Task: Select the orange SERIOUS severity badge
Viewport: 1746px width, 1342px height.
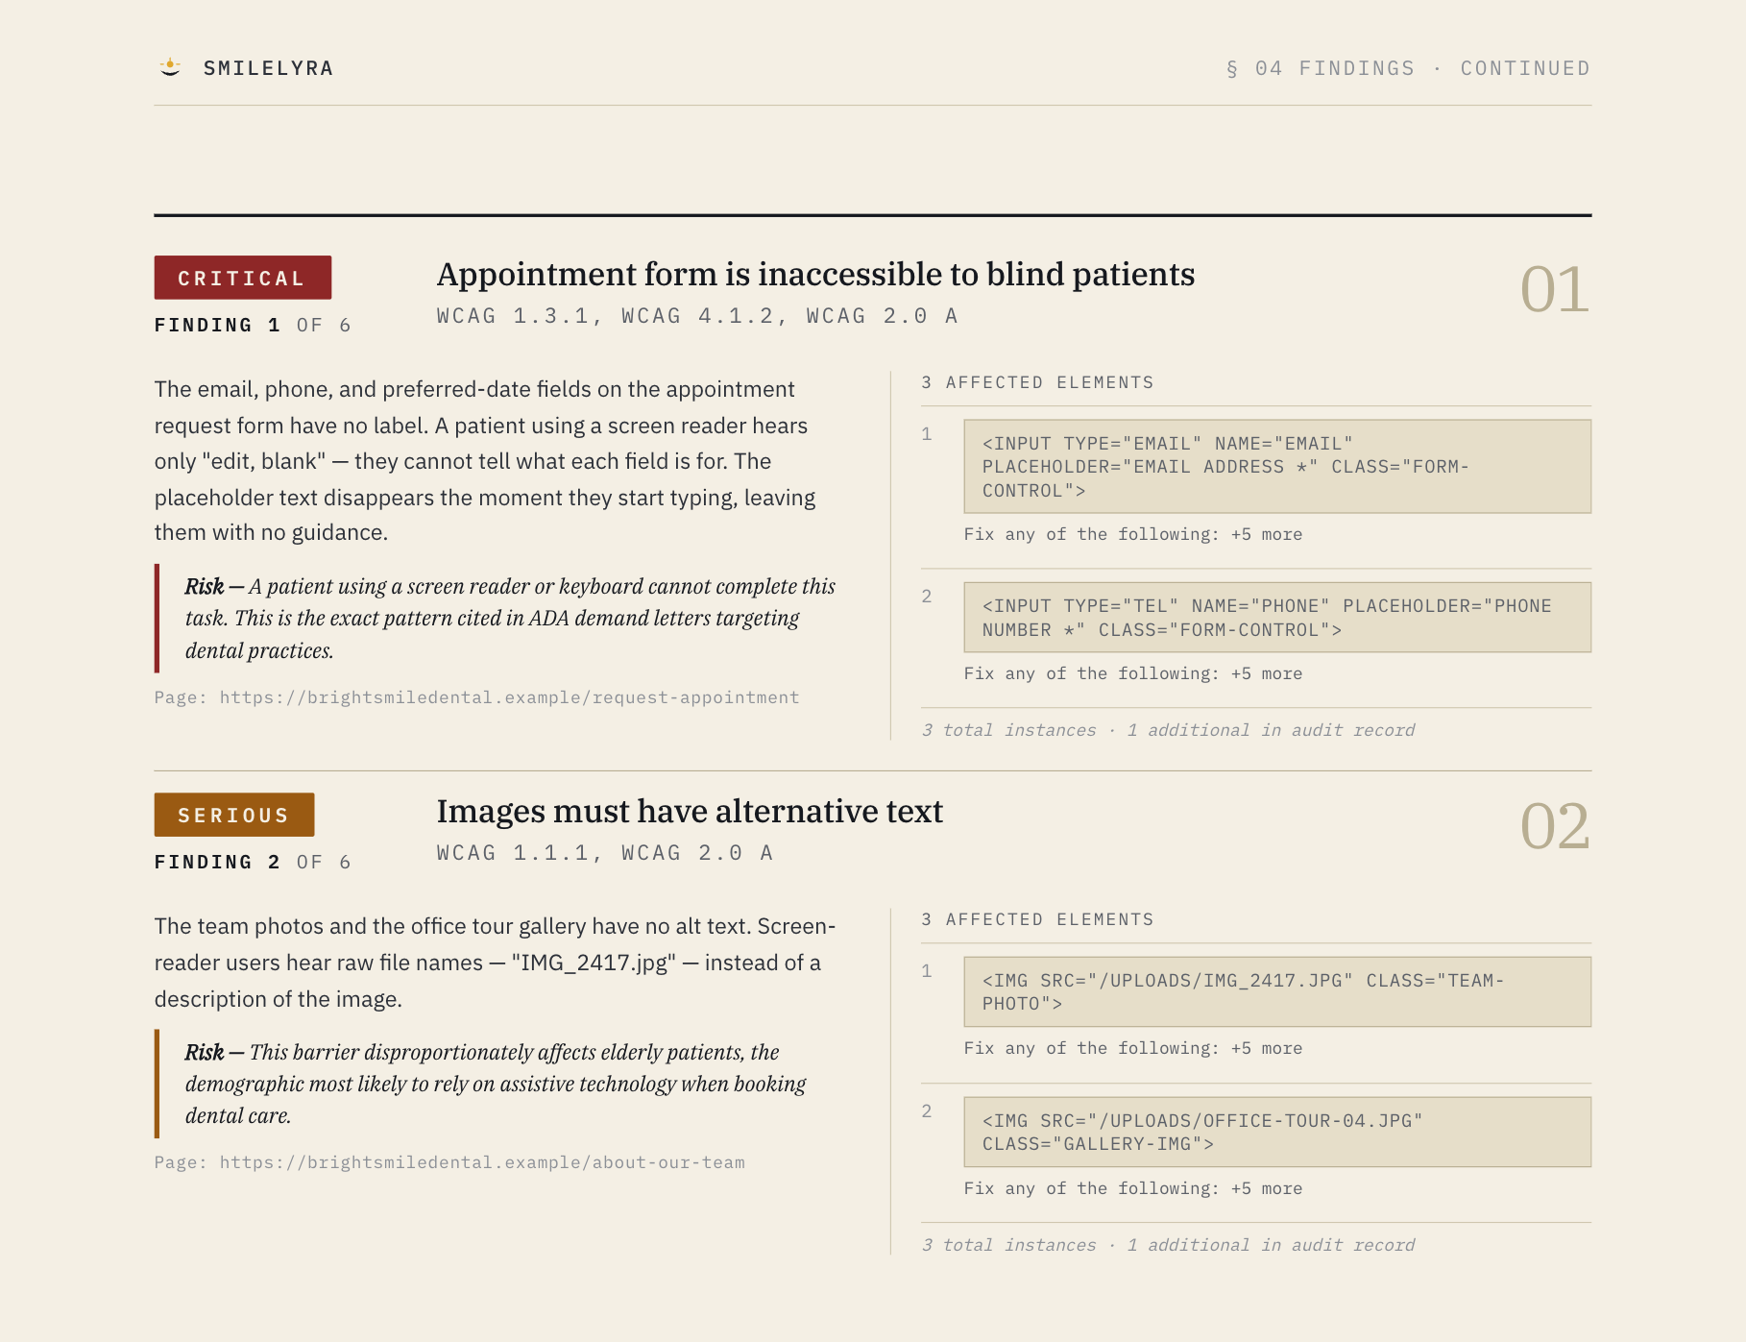Action: [234, 815]
